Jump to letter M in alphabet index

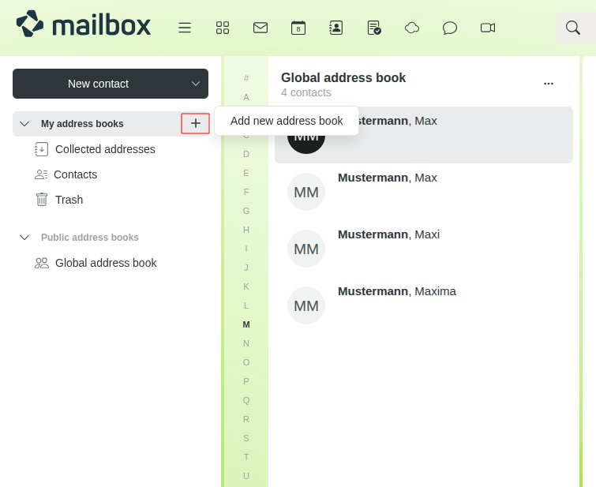pos(246,324)
